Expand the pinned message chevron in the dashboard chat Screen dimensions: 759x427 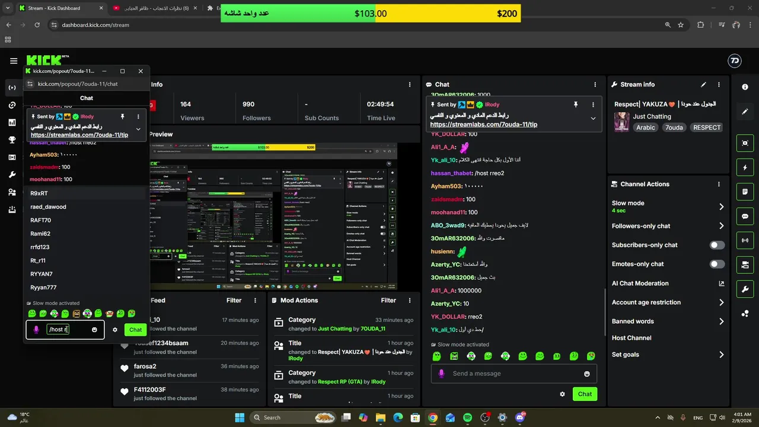click(x=593, y=118)
